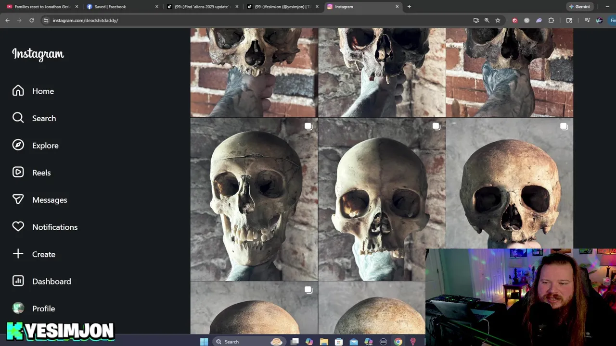616x346 pixels.
Task: Open the Chrome profile avatar menu
Action: point(599,20)
